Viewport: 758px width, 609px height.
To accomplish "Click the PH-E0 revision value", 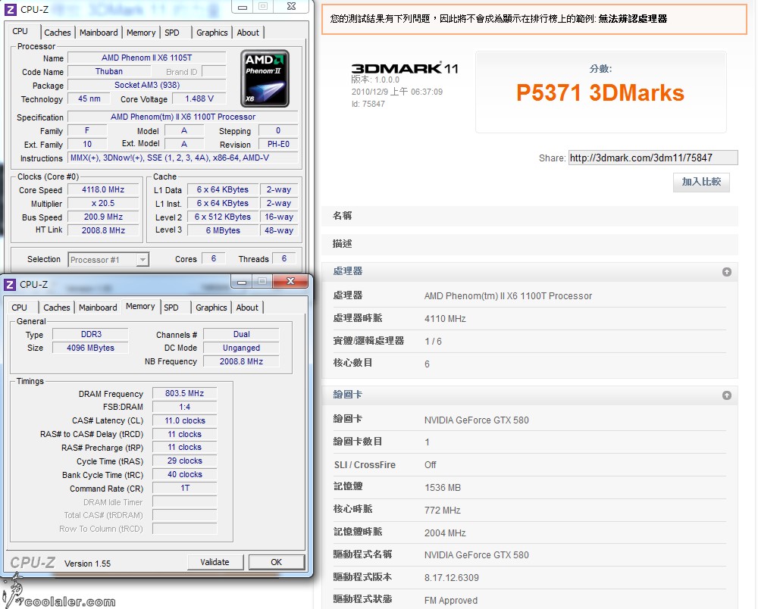I will 278,144.
